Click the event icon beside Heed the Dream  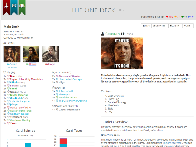pyautogui.click(x=57, y=97)
